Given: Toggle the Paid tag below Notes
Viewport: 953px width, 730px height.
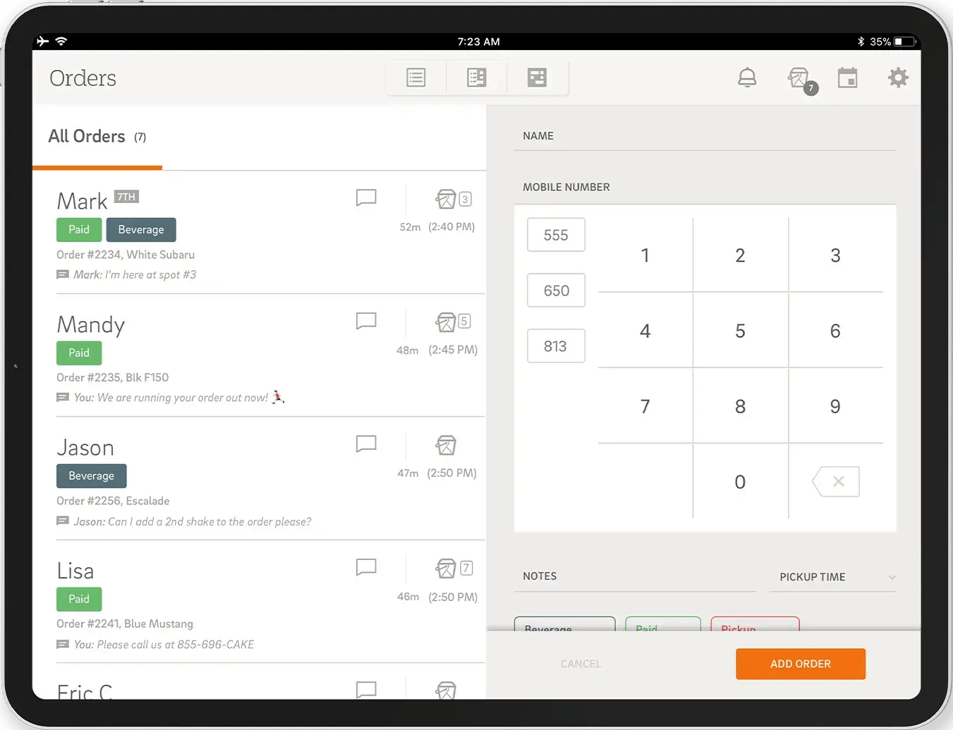Looking at the screenshot, I should pyautogui.click(x=662, y=624).
